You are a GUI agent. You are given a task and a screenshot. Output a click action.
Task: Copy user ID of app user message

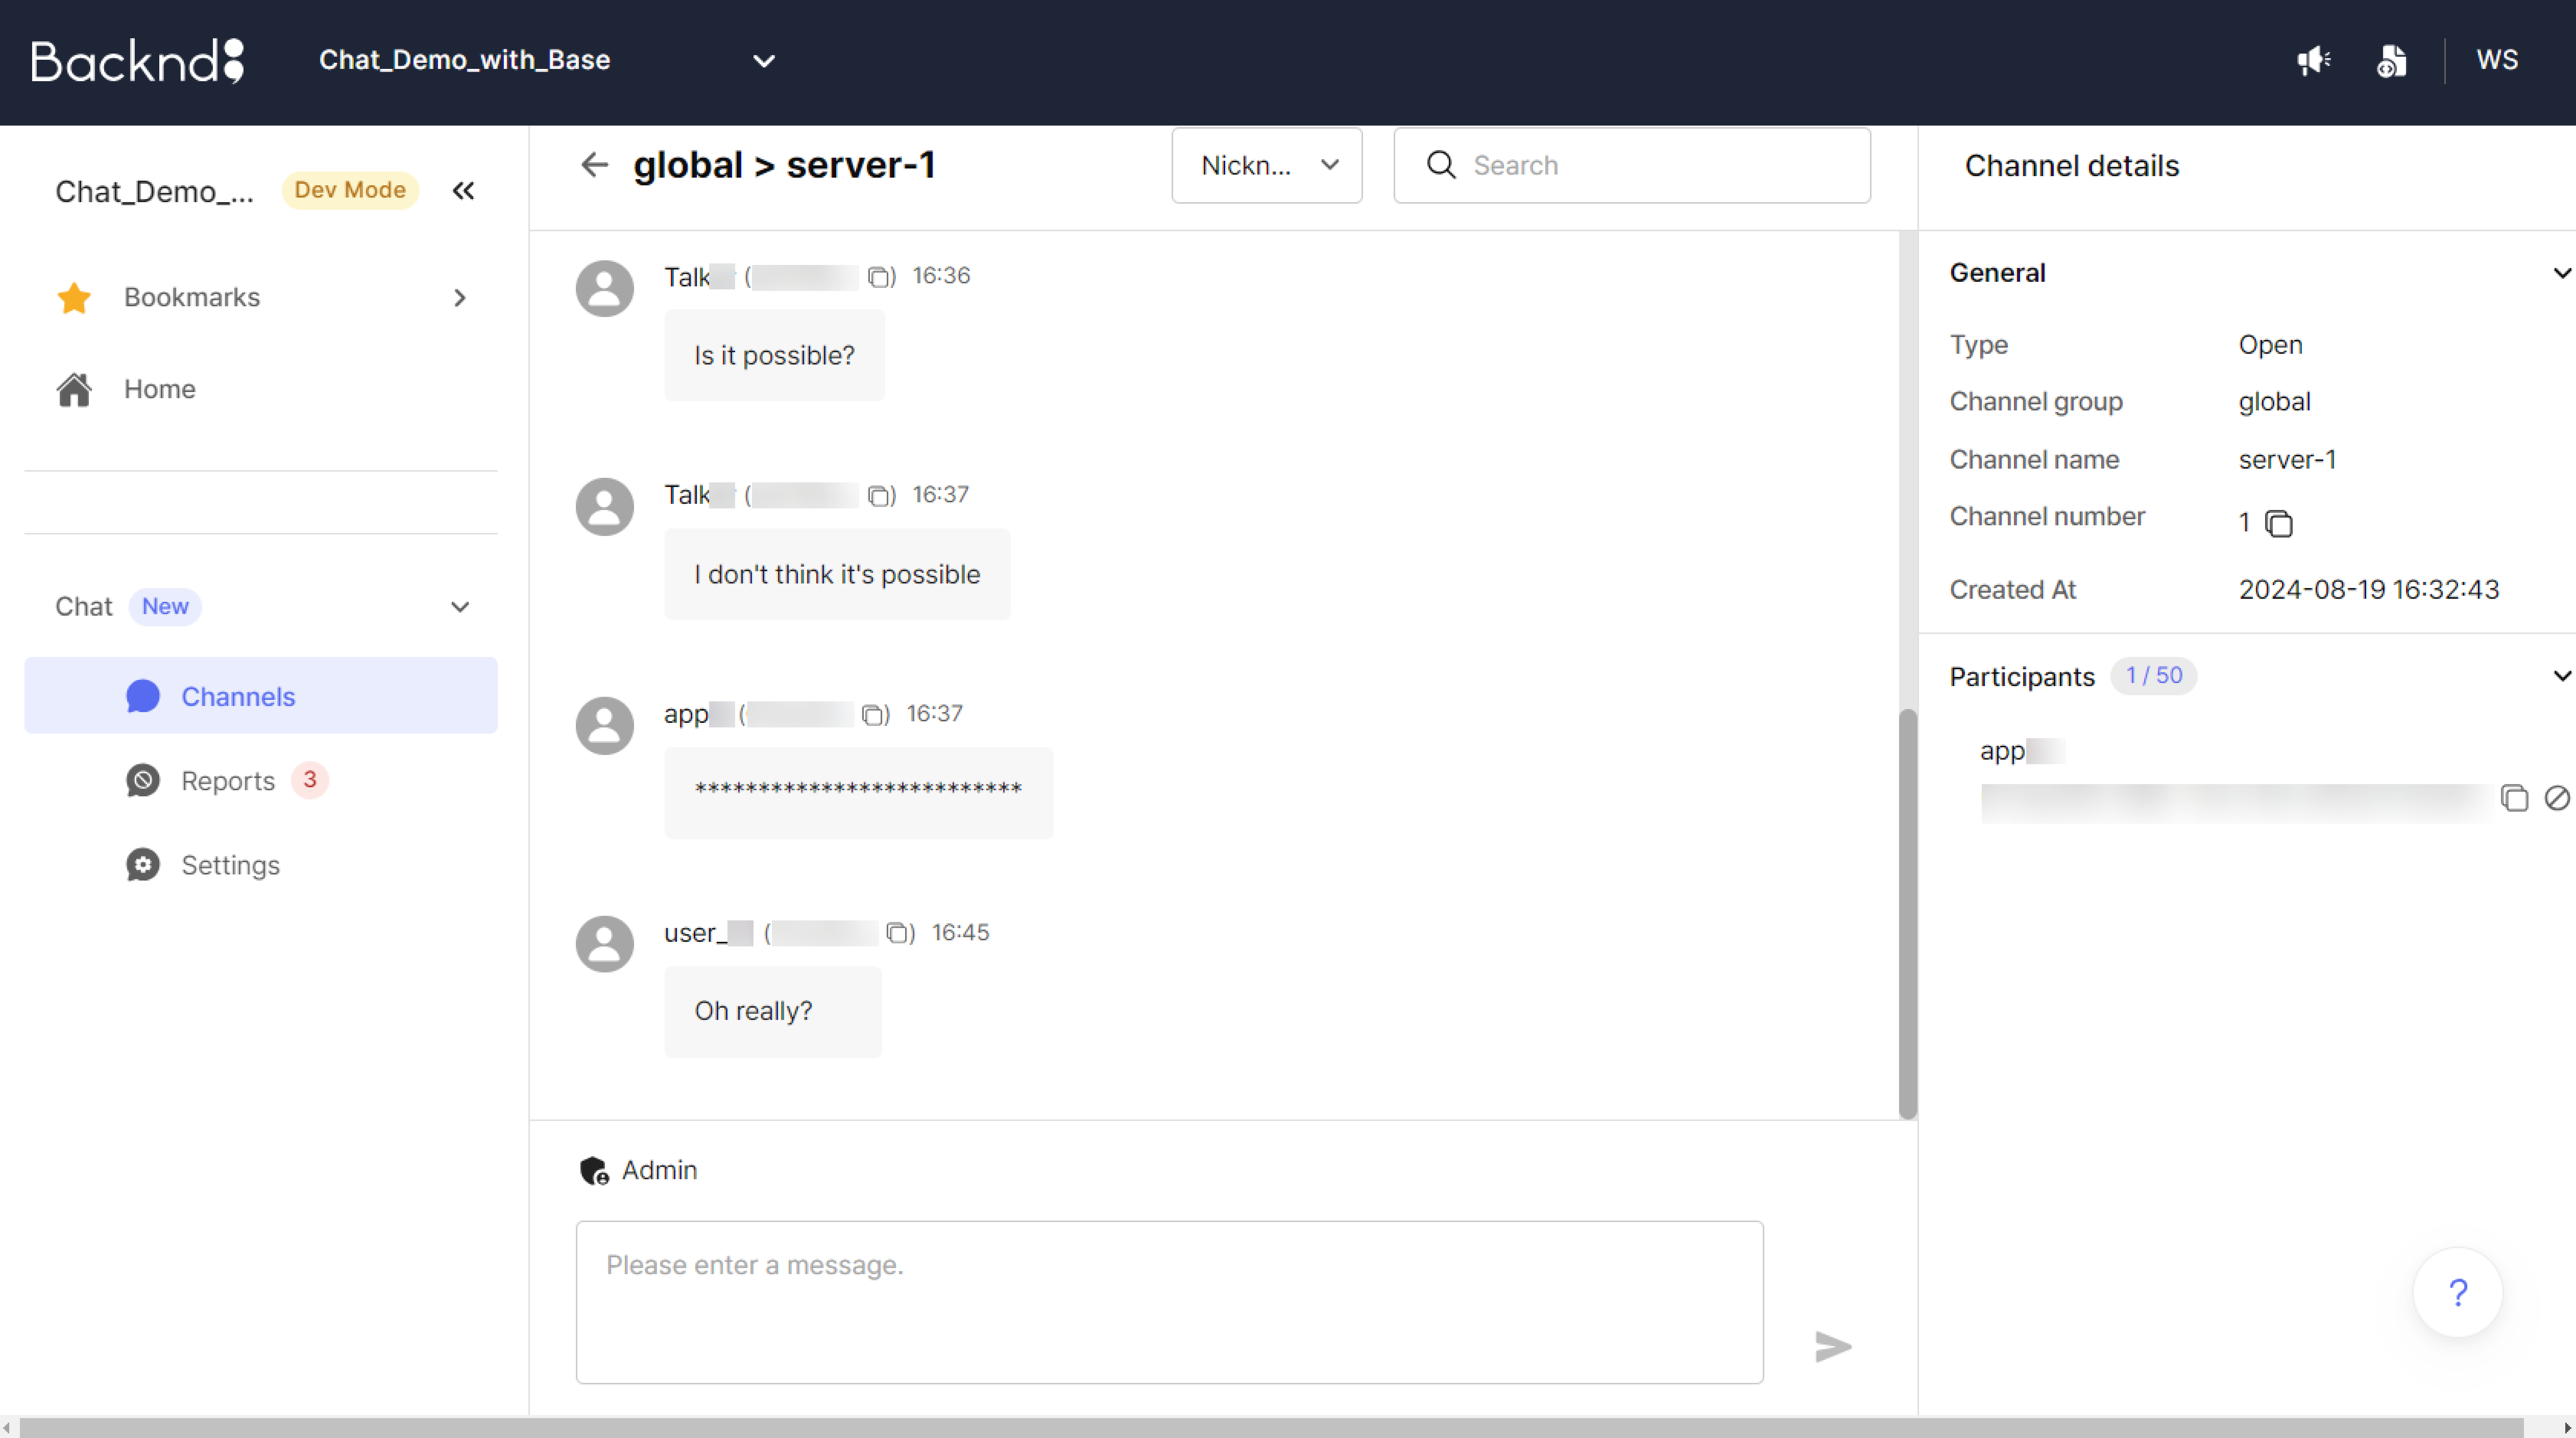[x=873, y=715]
